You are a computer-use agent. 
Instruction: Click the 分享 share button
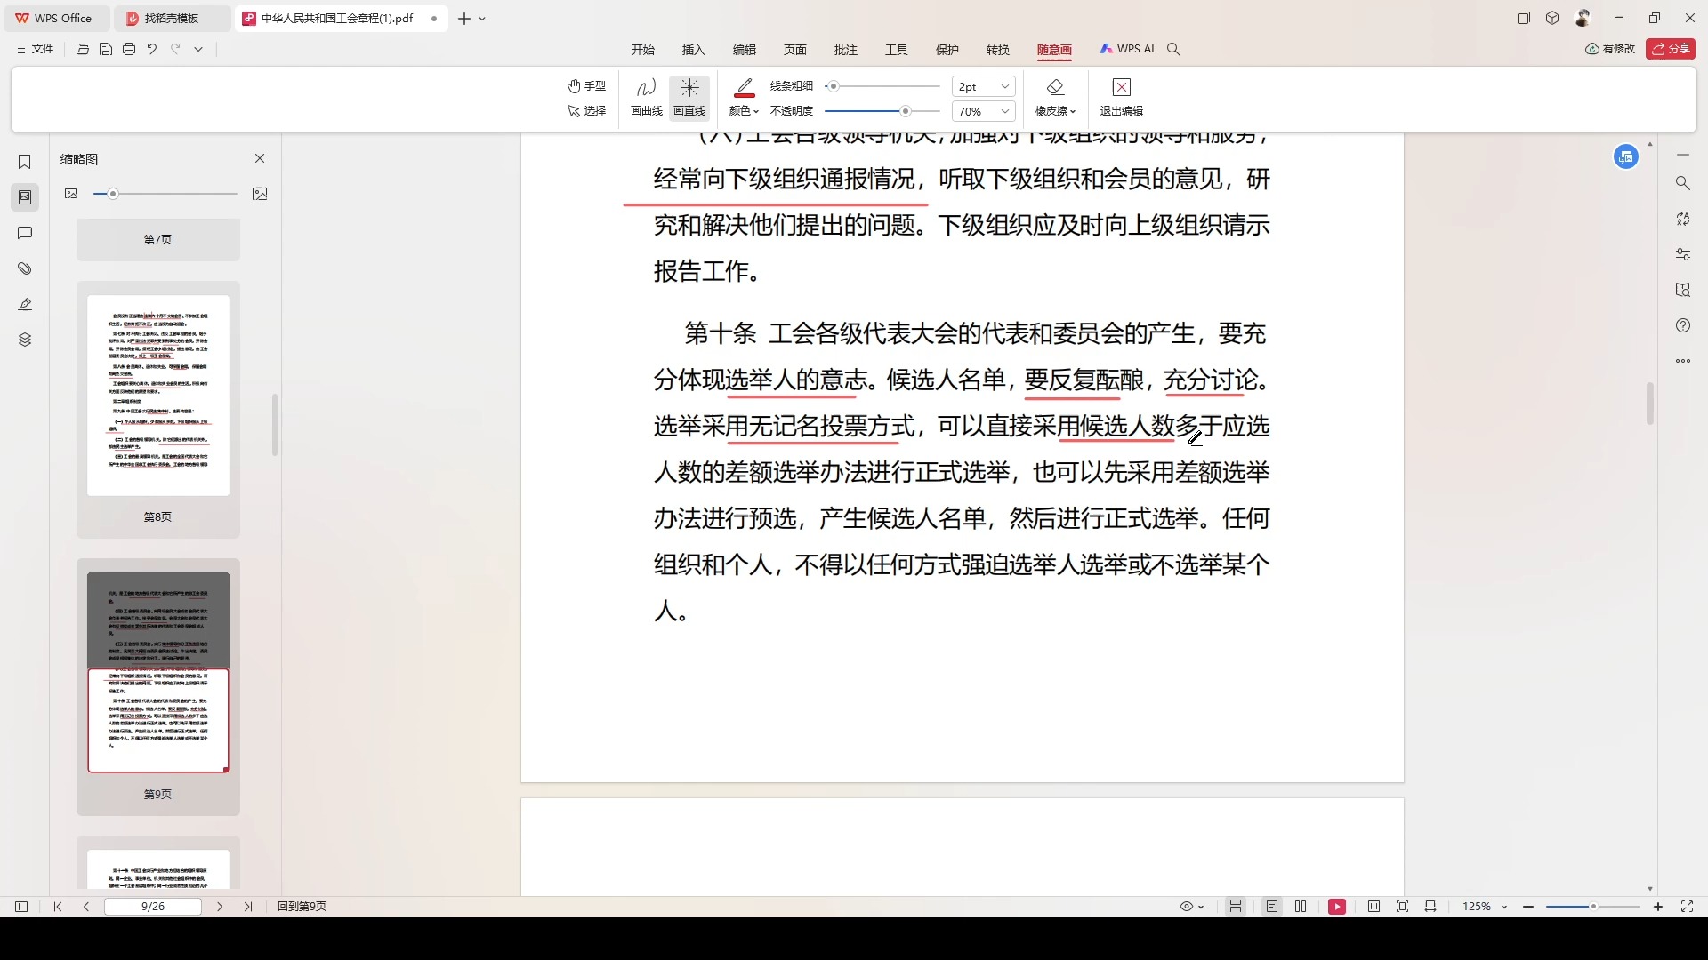(x=1671, y=49)
